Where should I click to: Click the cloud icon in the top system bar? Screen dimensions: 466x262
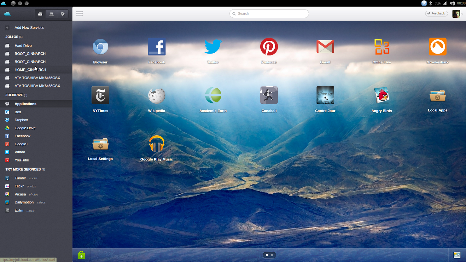point(3,3)
